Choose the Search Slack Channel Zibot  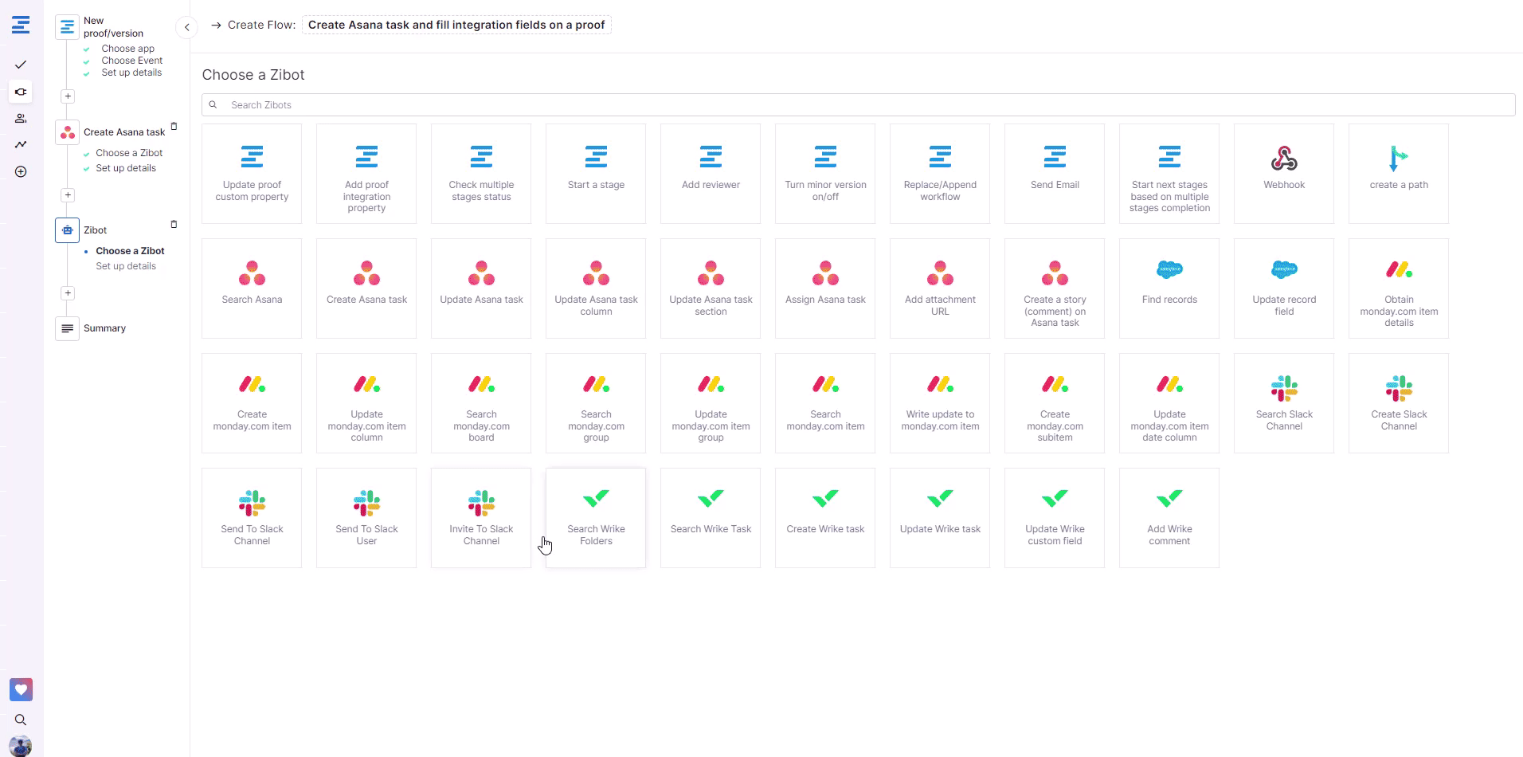[x=1284, y=403]
